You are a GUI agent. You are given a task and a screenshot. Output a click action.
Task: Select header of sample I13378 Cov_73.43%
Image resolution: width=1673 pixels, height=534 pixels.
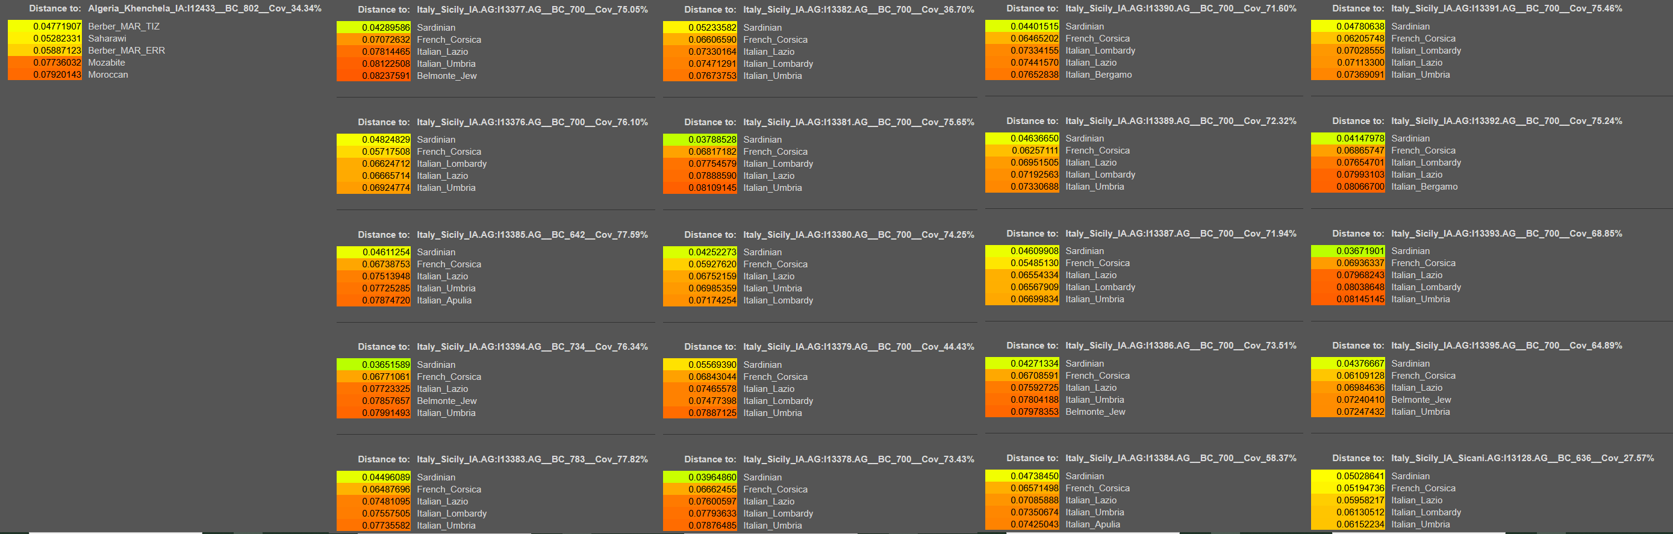coord(859,459)
